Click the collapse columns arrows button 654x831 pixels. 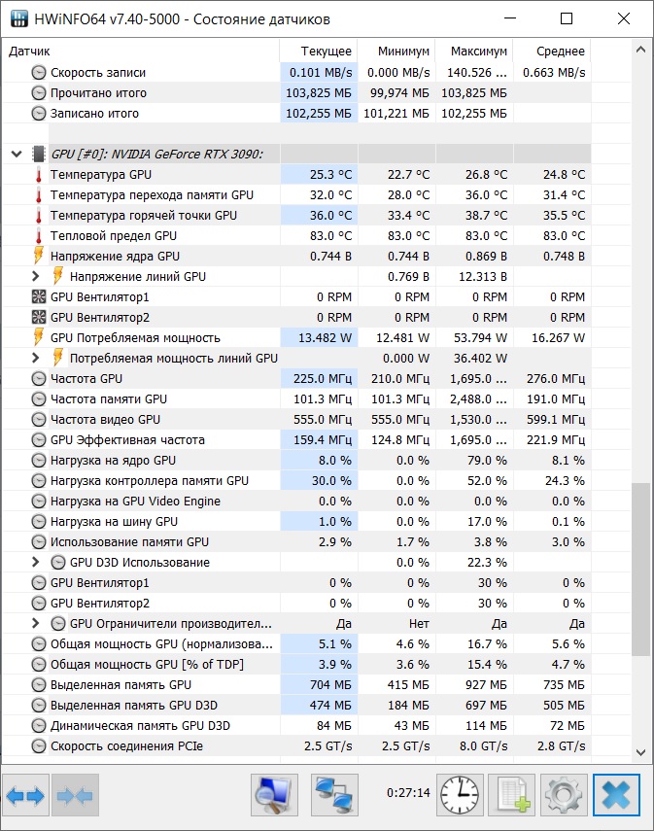click(75, 796)
